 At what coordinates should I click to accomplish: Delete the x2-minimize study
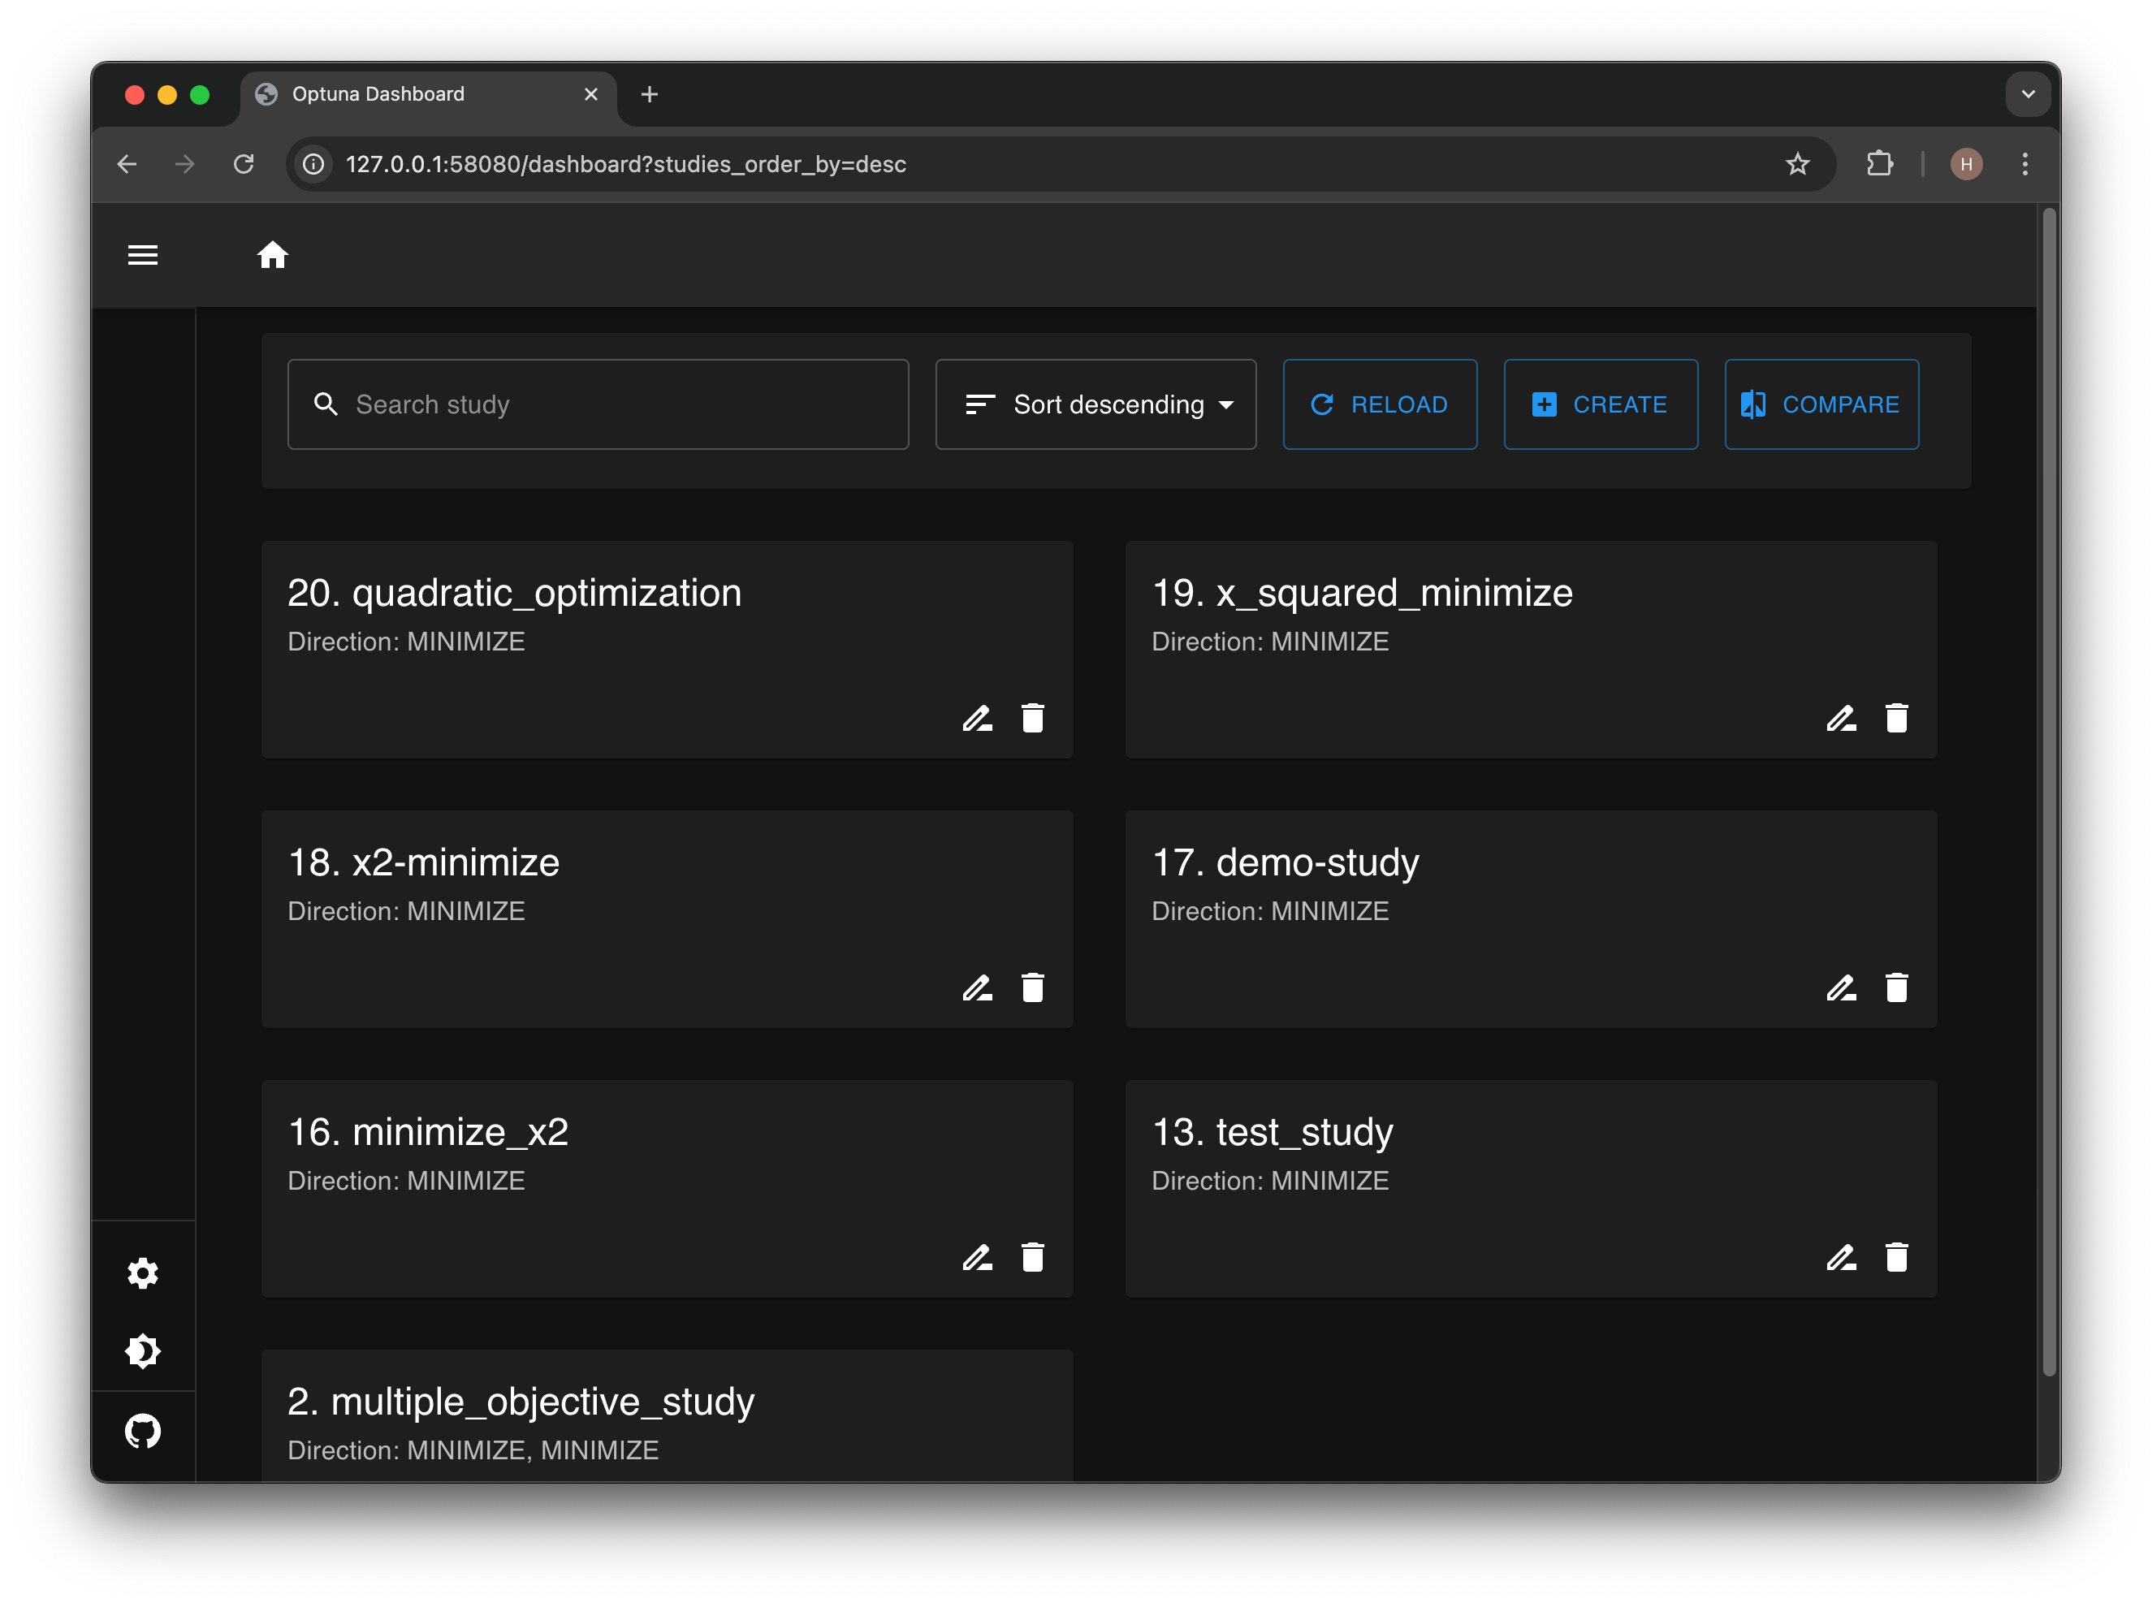click(1032, 987)
